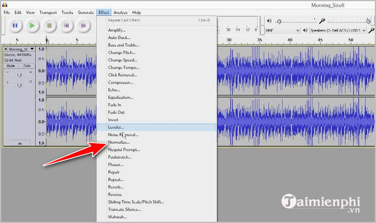Click the Skip to Start button

coord(66,25)
